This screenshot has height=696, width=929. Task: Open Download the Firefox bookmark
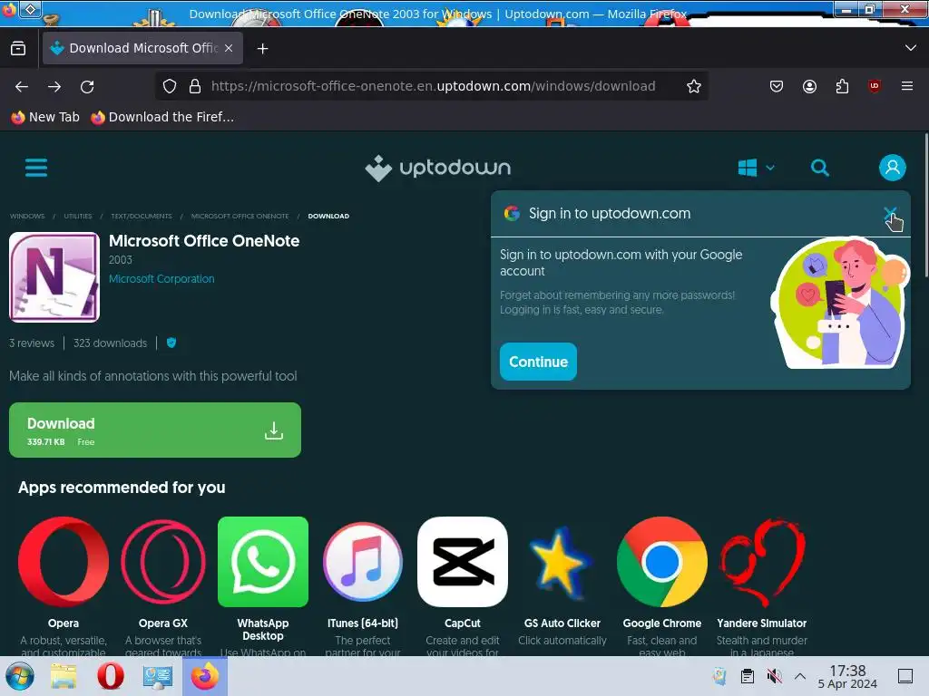tap(162, 117)
